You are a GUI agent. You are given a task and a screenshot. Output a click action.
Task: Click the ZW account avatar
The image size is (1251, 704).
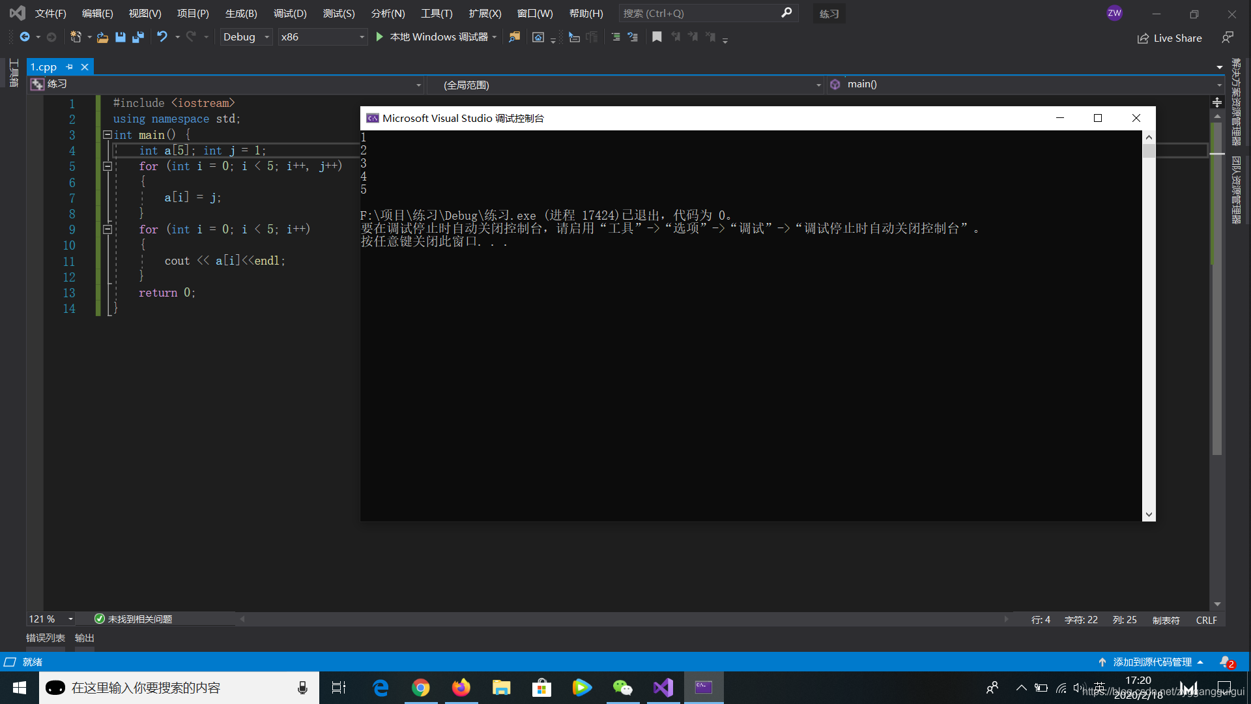coord(1114,13)
